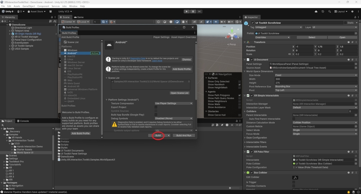This screenshot has height=194, width=361.
Task: Open Texture Compression dropdown
Action: pos(174,103)
